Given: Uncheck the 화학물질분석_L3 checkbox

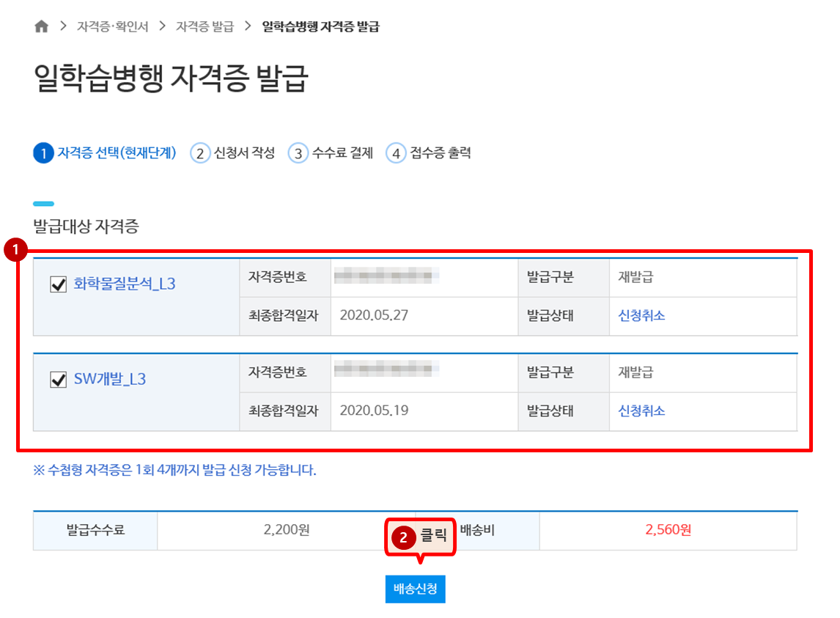Looking at the screenshot, I should pyautogui.click(x=58, y=284).
